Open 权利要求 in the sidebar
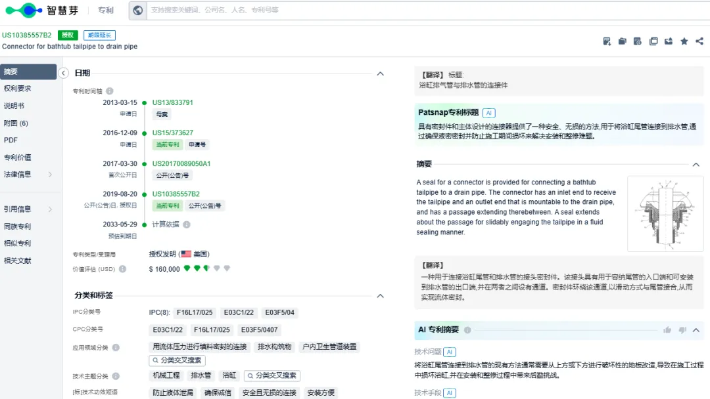Screen dimensions: 710x399 18,89
